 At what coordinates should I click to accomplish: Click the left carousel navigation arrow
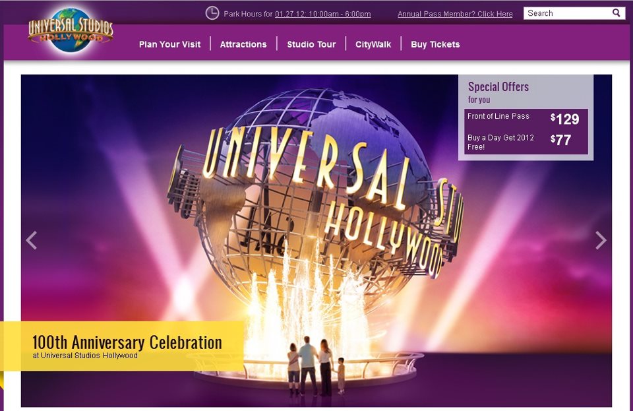(30, 240)
